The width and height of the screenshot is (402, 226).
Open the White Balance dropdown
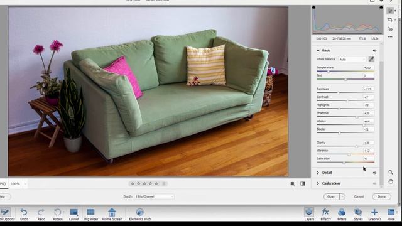(x=352, y=59)
